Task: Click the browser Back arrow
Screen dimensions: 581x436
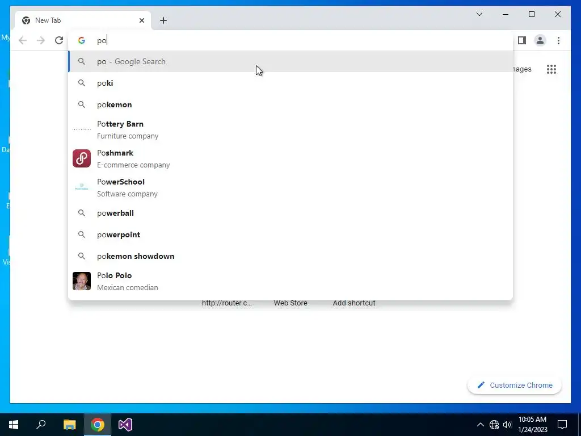Action: (23, 40)
